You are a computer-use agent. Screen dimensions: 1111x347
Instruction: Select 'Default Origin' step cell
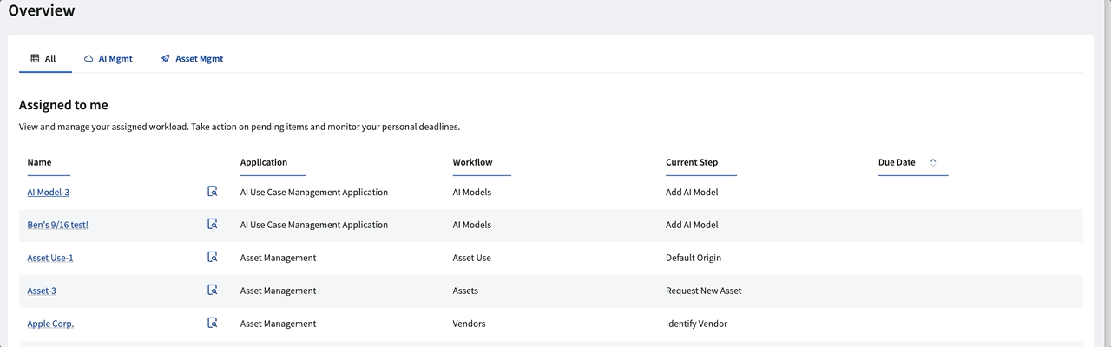pyautogui.click(x=694, y=258)
